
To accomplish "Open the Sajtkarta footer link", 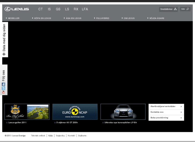I will pyautogui.click(x=82, y=136).
